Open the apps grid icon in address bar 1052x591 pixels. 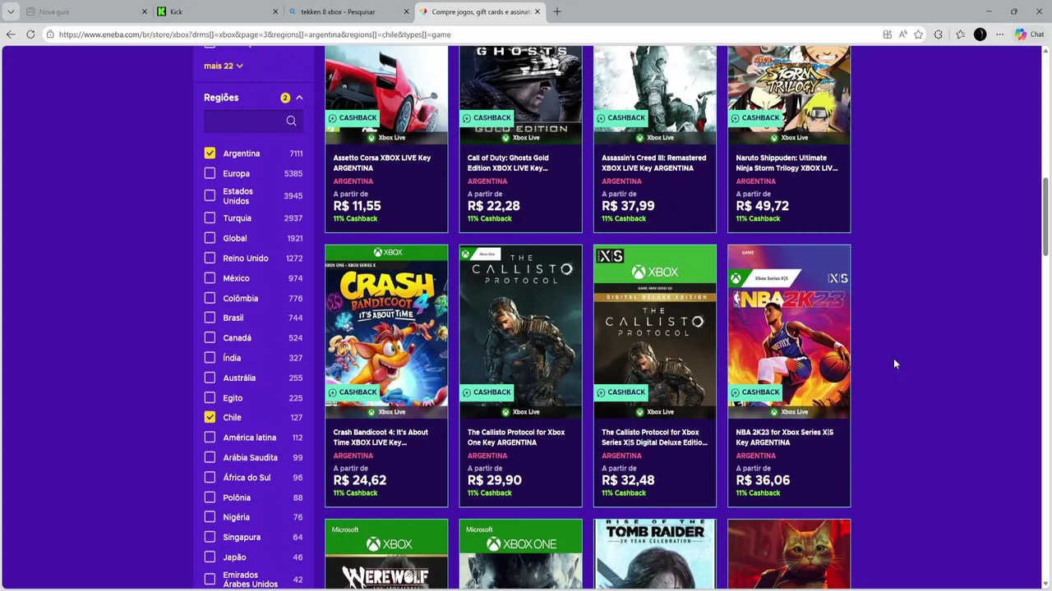tap(887, 34)
